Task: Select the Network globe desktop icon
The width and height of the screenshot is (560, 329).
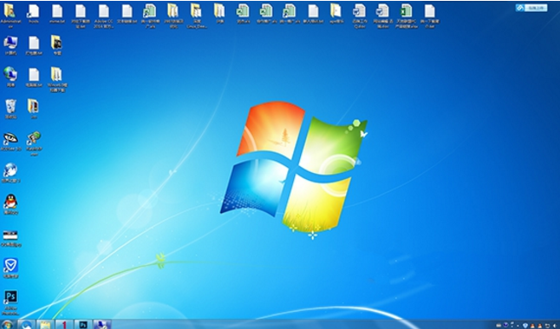Action: pyautogui.click(x=11, y=77)
